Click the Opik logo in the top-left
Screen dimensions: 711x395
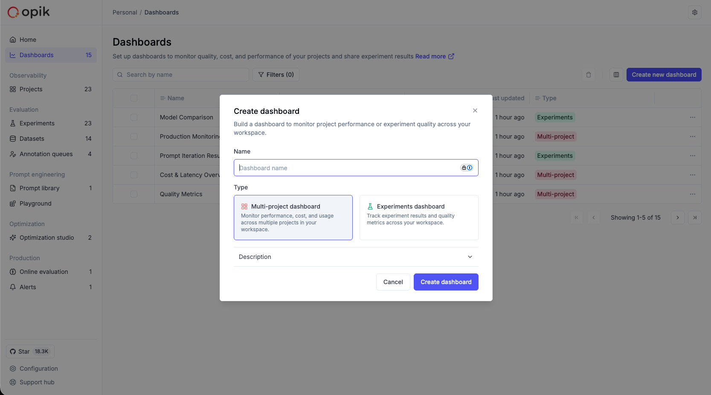pyautogui.click(x=28, y=12)
